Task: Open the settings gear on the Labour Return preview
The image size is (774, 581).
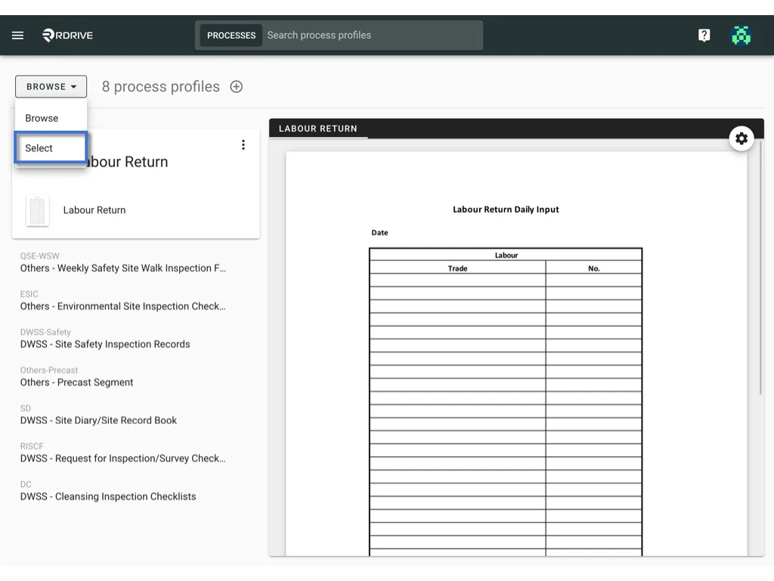Action: click(x=741, y=138)
